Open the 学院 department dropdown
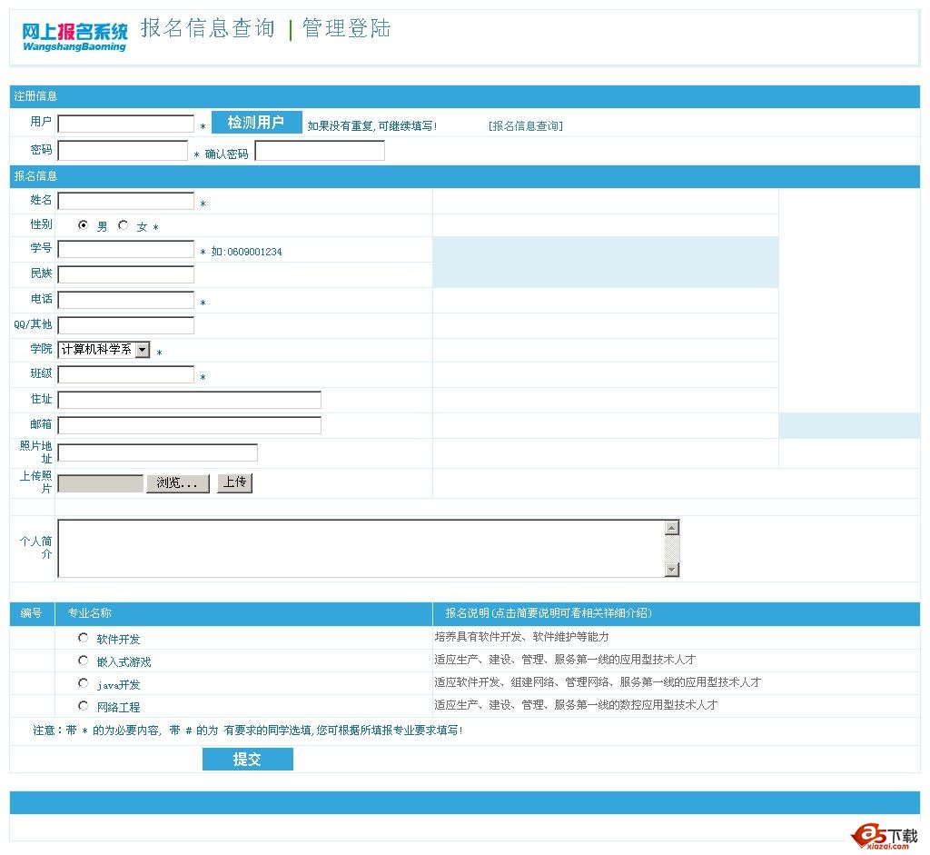 [x=143, y=349]
